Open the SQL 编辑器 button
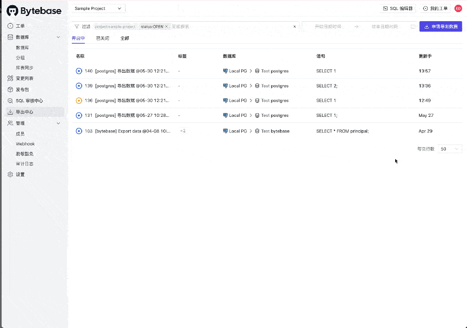The height and width of the screenshot is (328, 467). [x=398, y=8]
